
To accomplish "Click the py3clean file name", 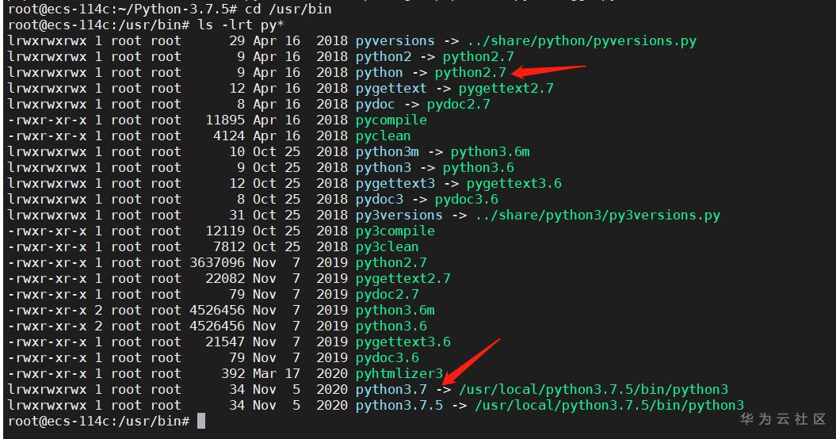I will pos(387,246).
